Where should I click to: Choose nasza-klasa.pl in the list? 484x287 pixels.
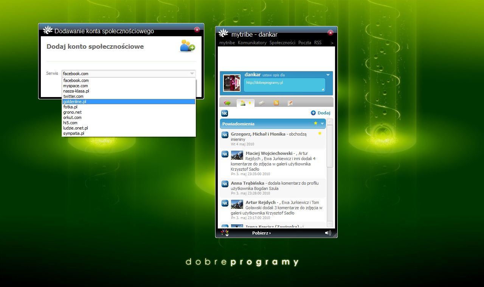point(129,91)
